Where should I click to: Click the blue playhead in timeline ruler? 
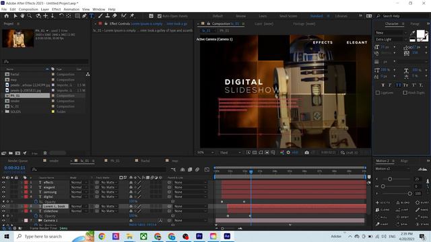pos(251,171)
